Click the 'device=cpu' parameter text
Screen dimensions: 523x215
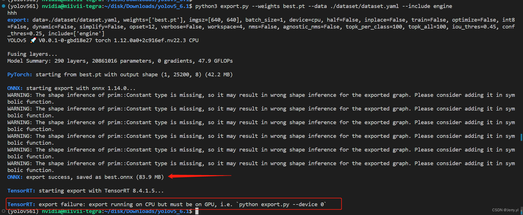306,20
